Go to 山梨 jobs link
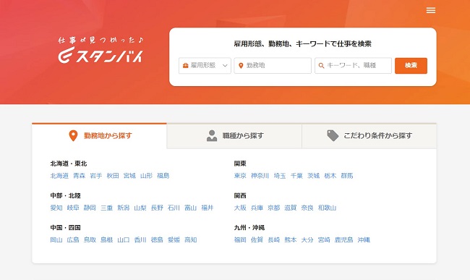 tap(140, 208)
